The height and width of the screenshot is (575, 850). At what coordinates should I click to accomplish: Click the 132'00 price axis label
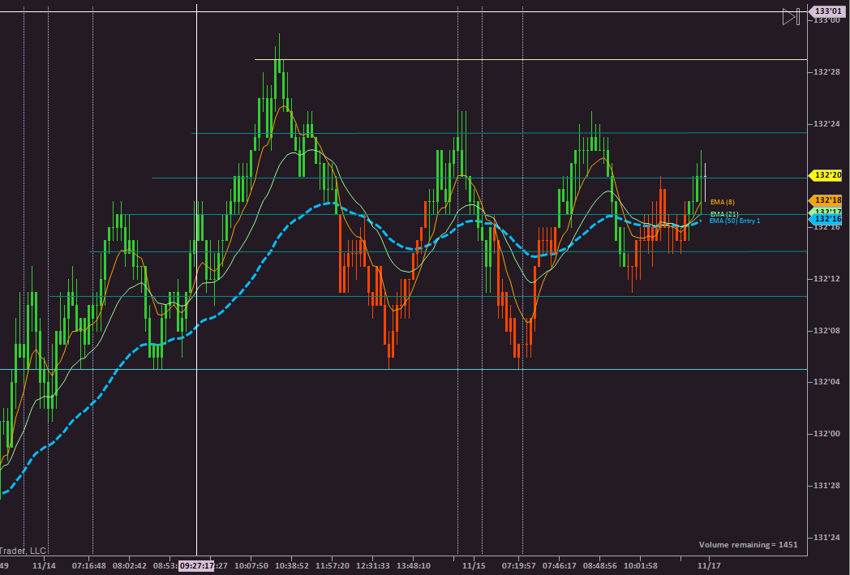pos(826,434)
